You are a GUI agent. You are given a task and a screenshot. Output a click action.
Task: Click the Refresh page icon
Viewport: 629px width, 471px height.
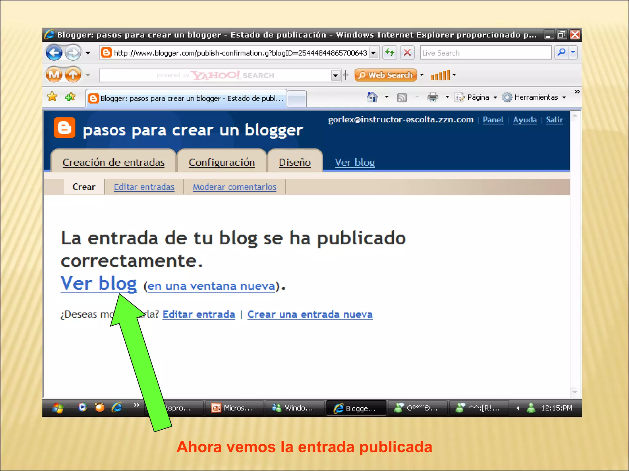390,52
